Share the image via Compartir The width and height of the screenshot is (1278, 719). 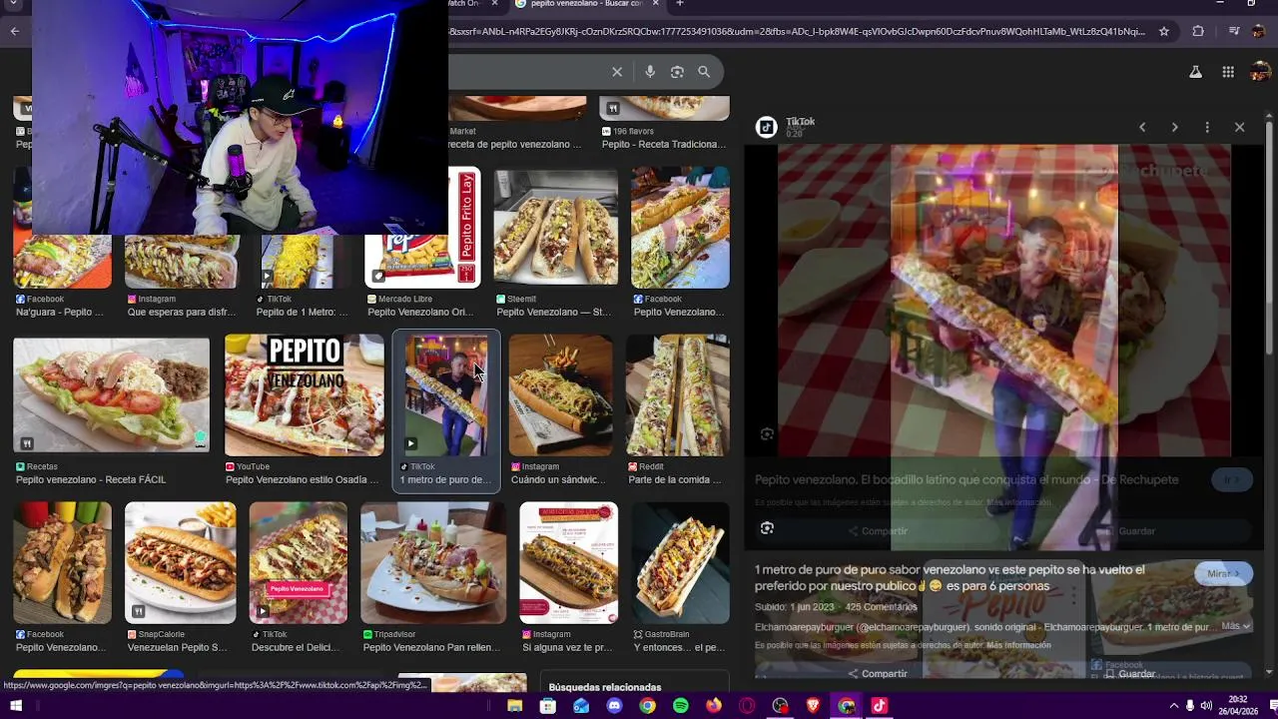[877, 673]
